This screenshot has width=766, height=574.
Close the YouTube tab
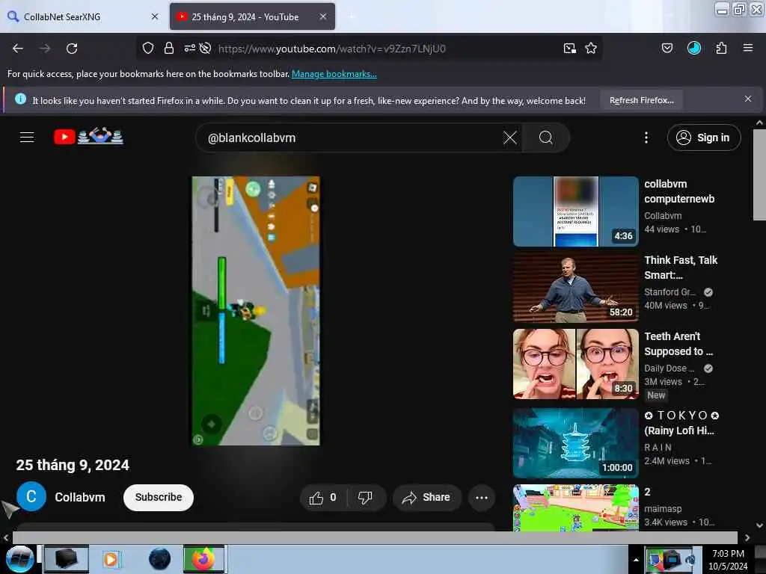point(323,16)
